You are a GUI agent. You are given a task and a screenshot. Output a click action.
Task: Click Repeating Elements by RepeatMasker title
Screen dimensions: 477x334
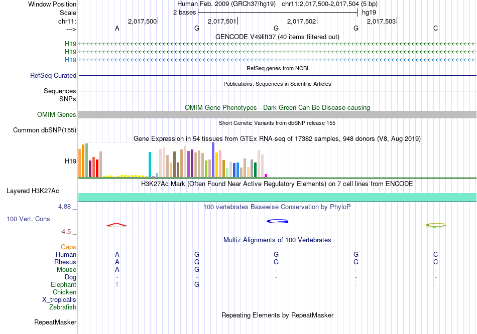[x=277, y=315]
